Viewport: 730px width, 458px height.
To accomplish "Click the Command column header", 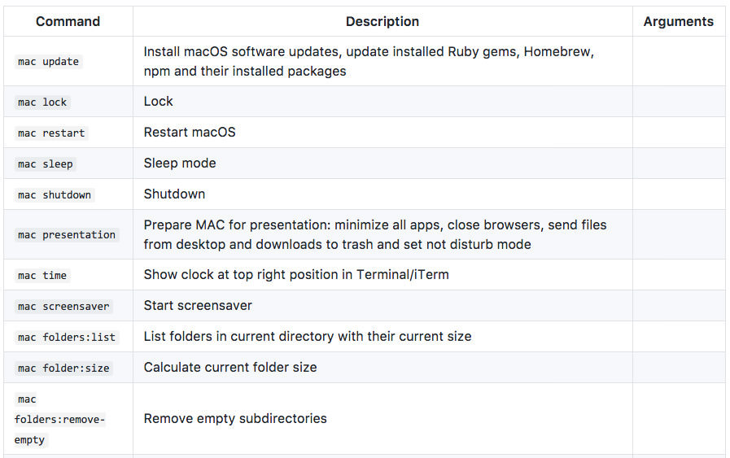I will point(68,22).
